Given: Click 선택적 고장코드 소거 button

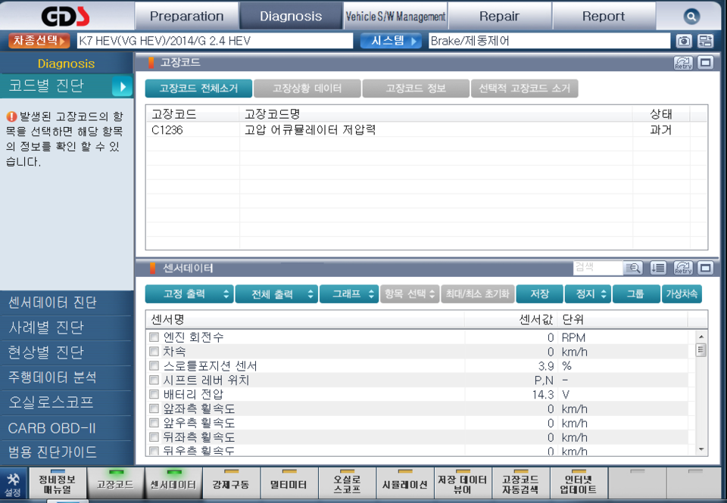Looking at the screenshot, I should tap(524, 88).
